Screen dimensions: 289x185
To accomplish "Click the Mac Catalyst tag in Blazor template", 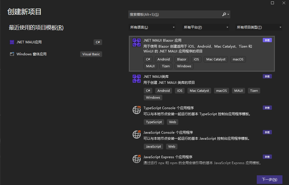I will click(216, 59).
